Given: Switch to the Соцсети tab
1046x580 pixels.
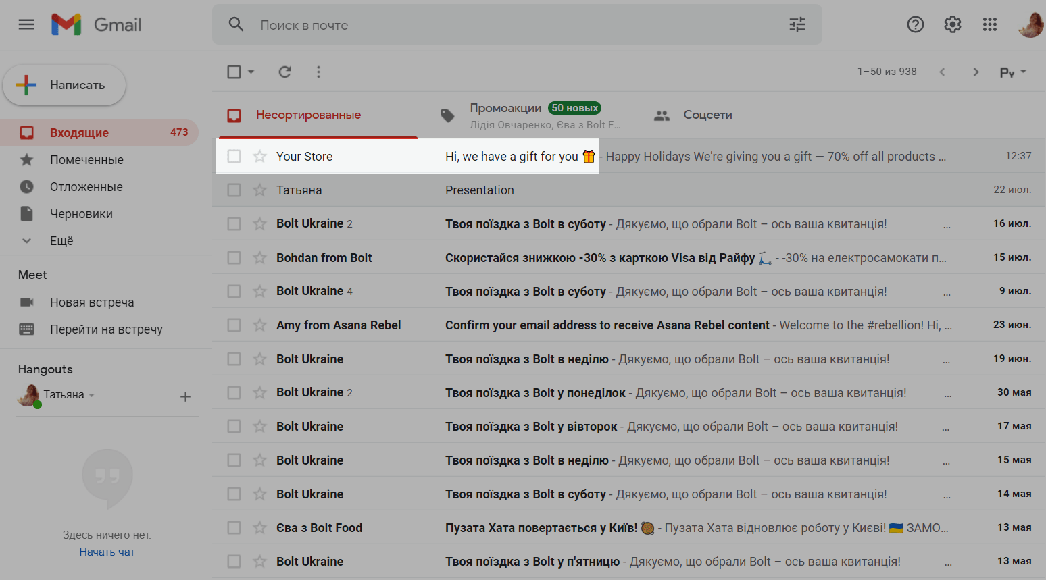Looking at the screenshot, I should (x=707, y=115).
